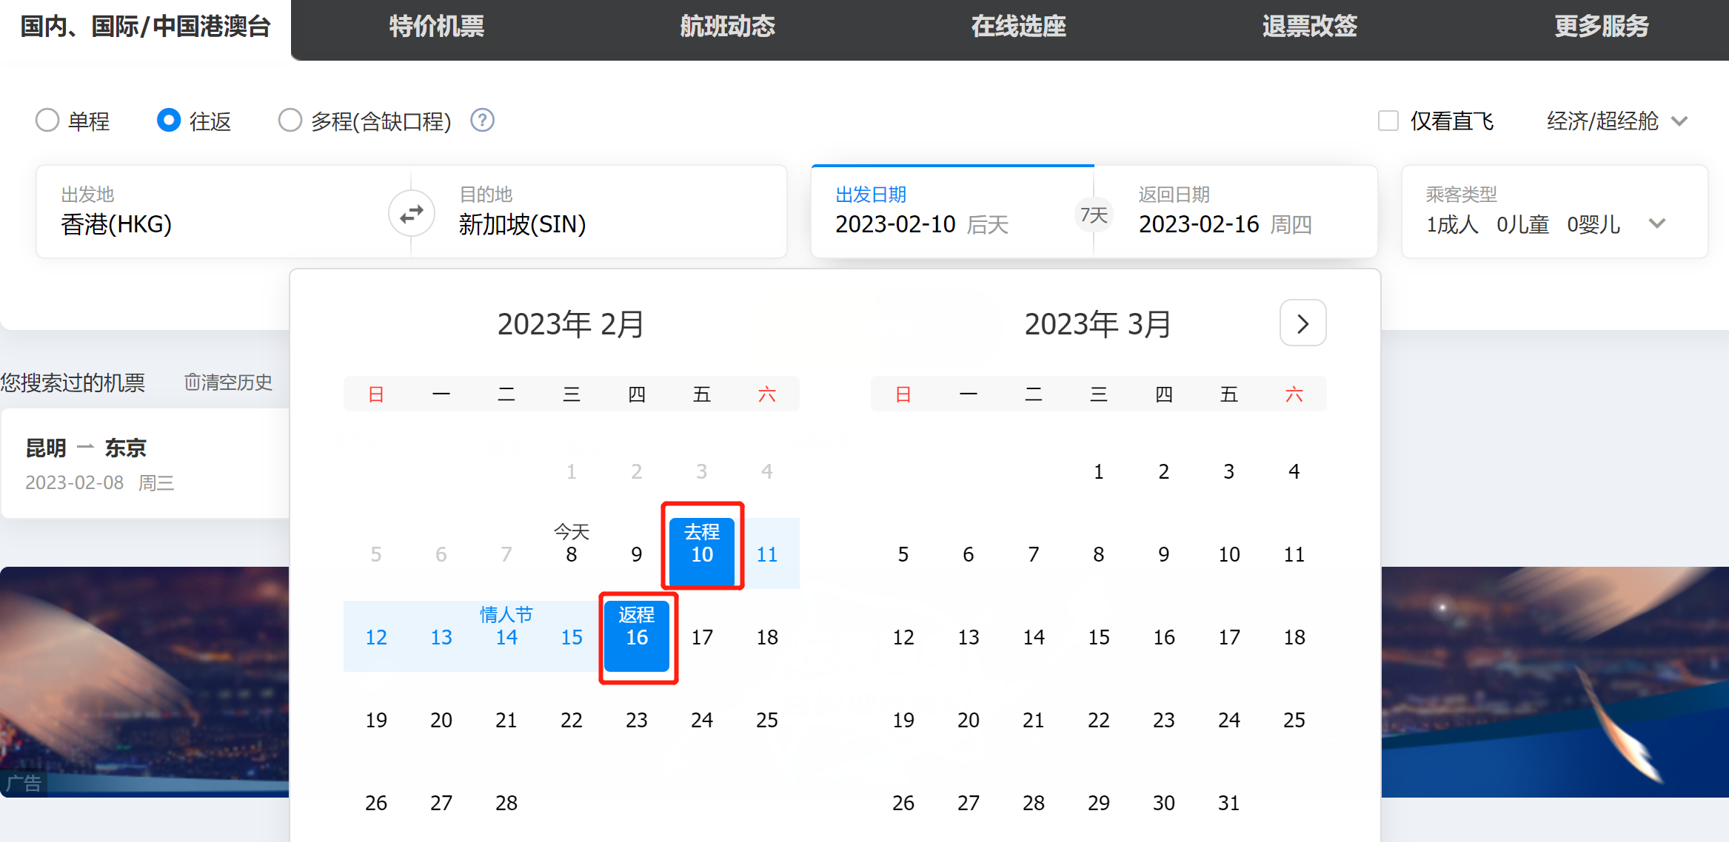Click the clear history trash icon

coord(192,382)
